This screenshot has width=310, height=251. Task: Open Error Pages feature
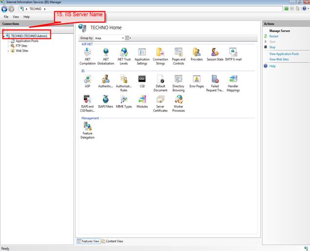(196, 81)
